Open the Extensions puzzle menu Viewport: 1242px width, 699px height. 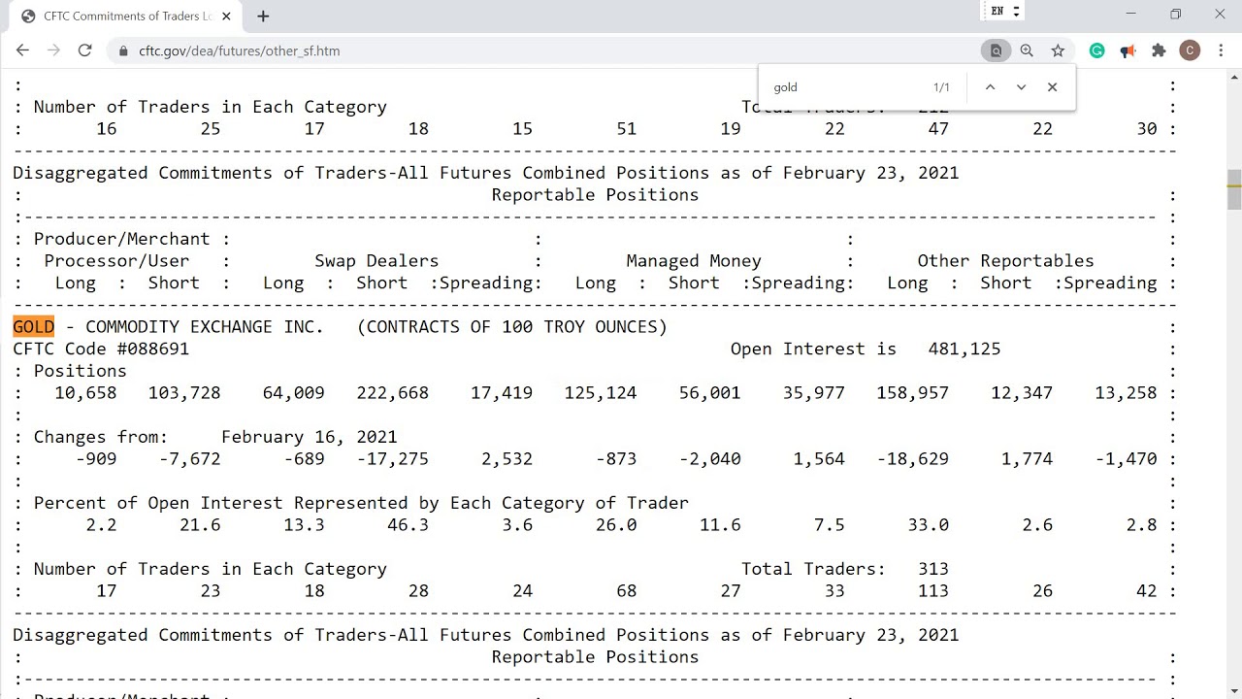(1159, 50)
